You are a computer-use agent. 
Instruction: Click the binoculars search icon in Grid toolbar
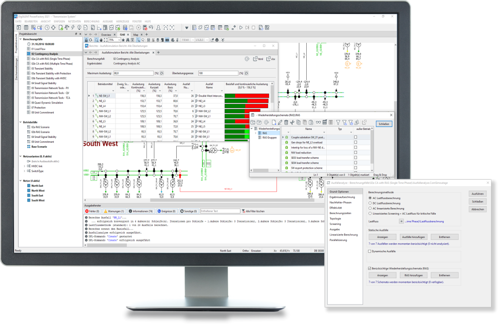[127, 40]
